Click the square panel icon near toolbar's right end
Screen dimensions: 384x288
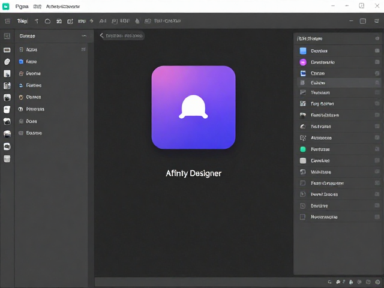pos(362,21)
